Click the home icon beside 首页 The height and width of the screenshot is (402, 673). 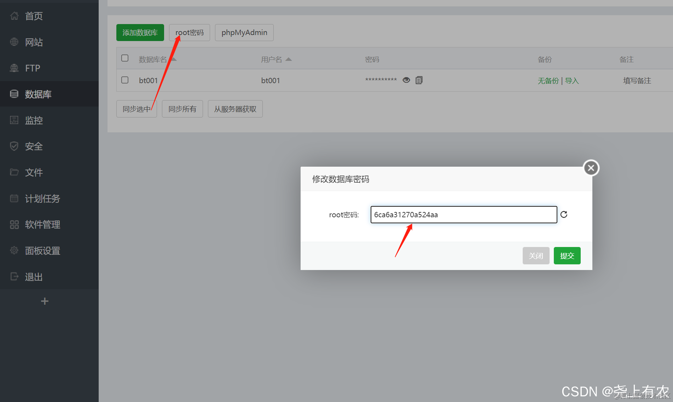click(14, 16)
